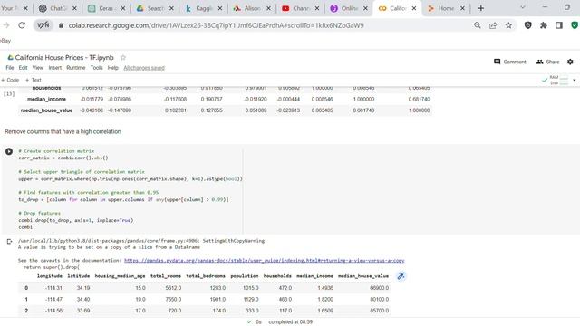Click the share page icon in address bar
Screen dimensions: 580x326
coord(493,25)
